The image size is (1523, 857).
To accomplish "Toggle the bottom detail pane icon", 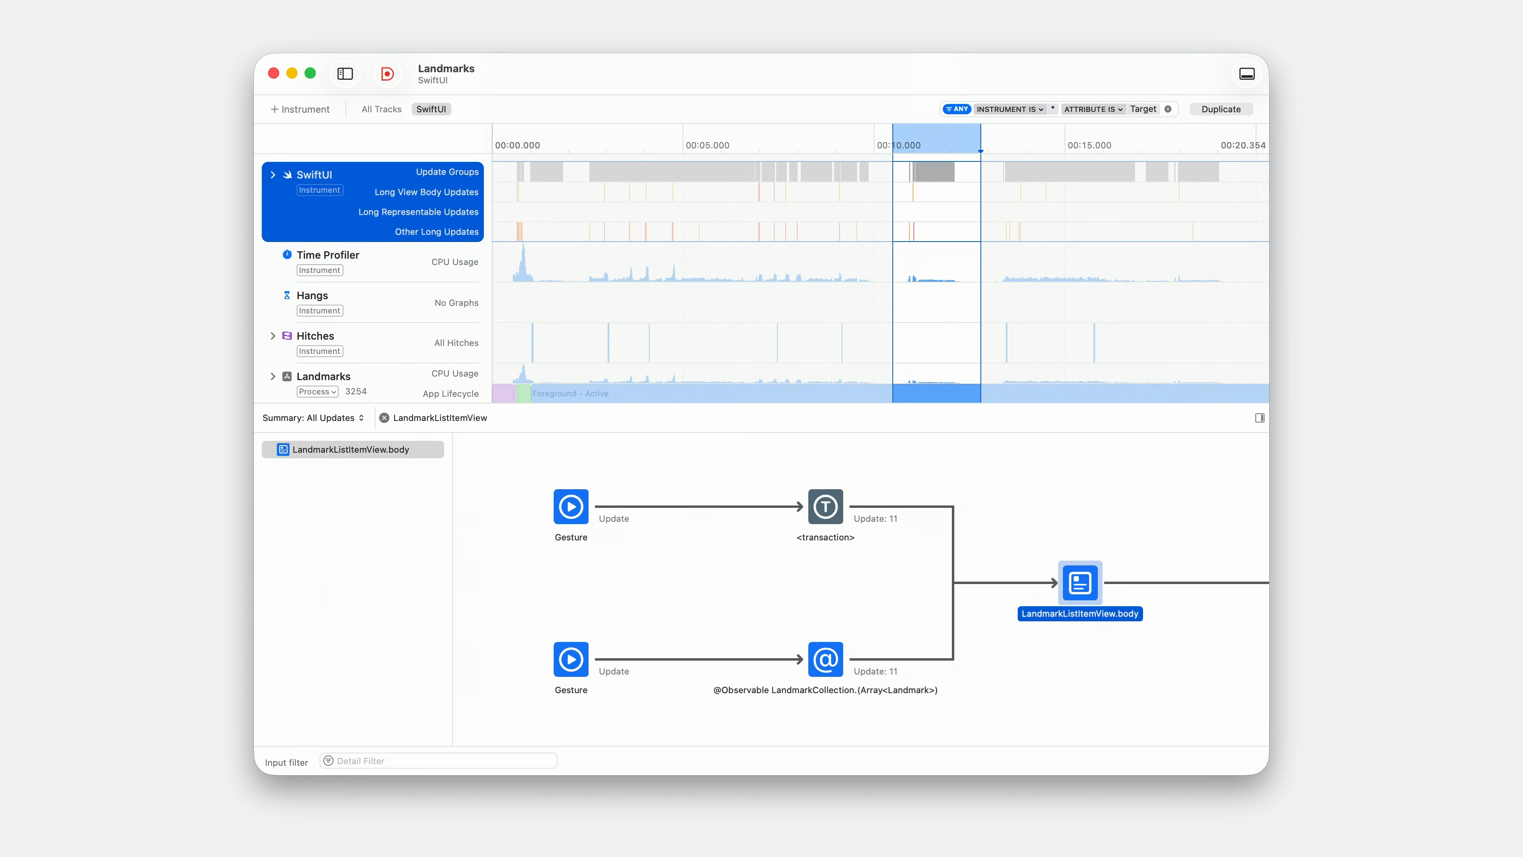I will click(x=1247, y=73).
